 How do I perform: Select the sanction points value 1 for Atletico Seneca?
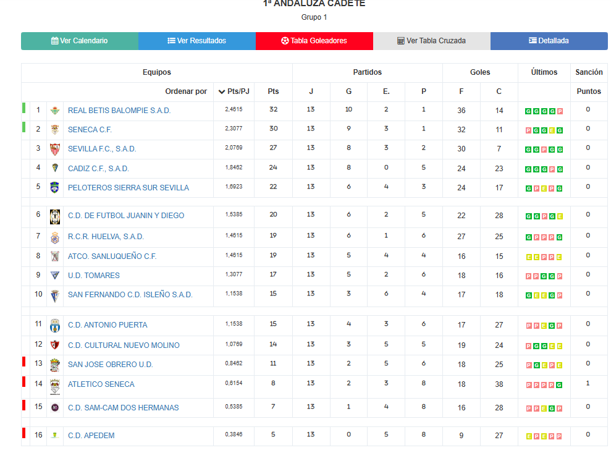point(588,384)
